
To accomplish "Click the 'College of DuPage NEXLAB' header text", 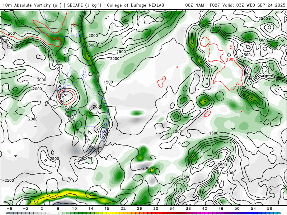I will 136,5.
